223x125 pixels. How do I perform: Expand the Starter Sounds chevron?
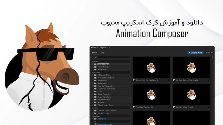coord(93,113)
